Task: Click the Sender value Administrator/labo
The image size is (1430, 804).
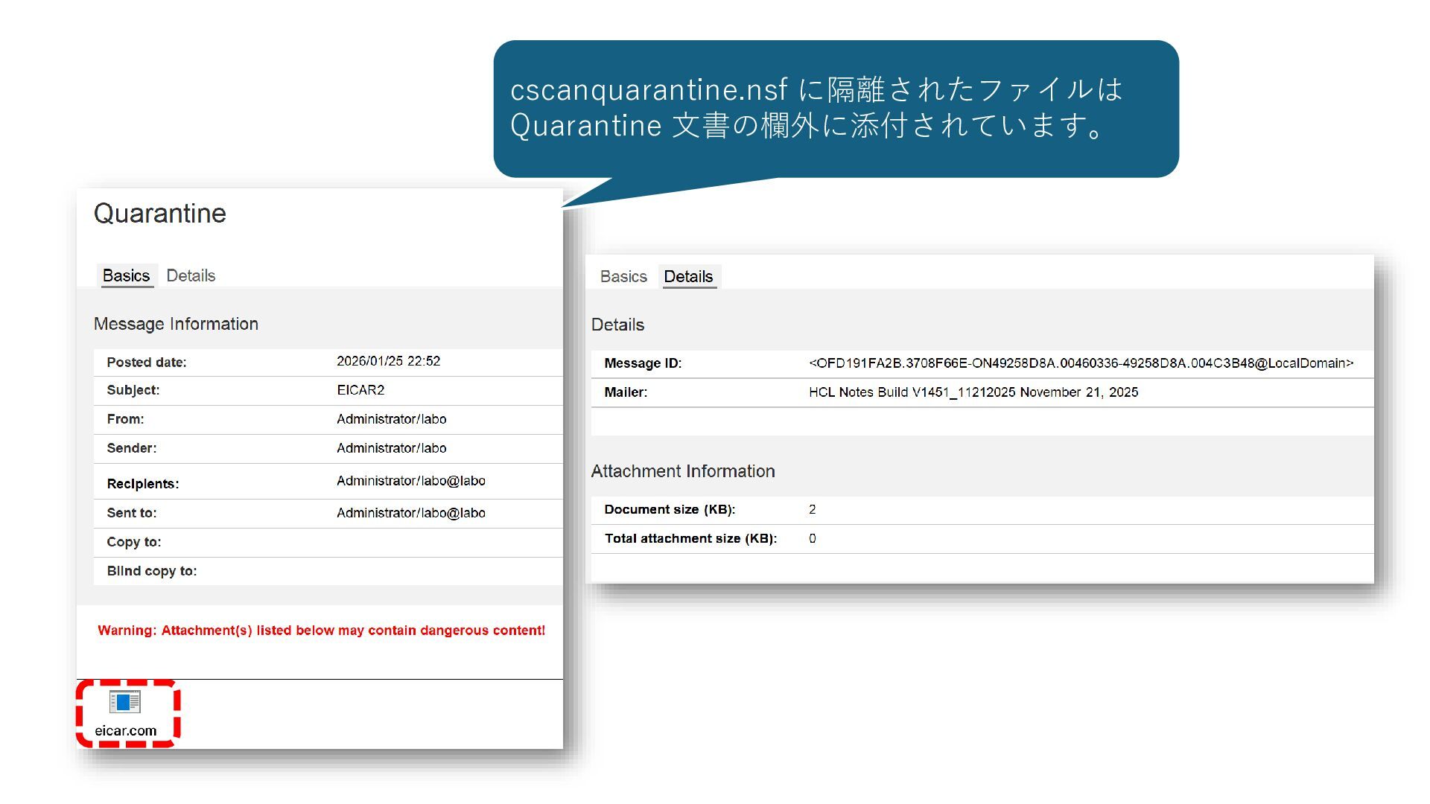Action: [x=391, y=448]
